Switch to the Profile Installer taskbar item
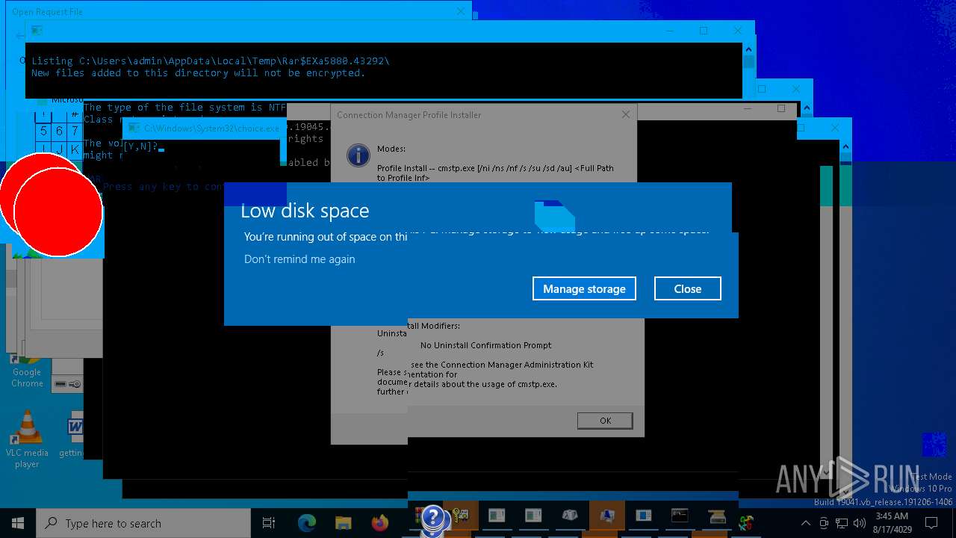This screenshot has height=538, width=956. coord(607,517)
